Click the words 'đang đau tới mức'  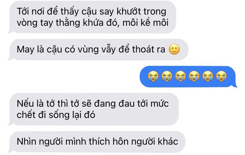tap(131, 104)
